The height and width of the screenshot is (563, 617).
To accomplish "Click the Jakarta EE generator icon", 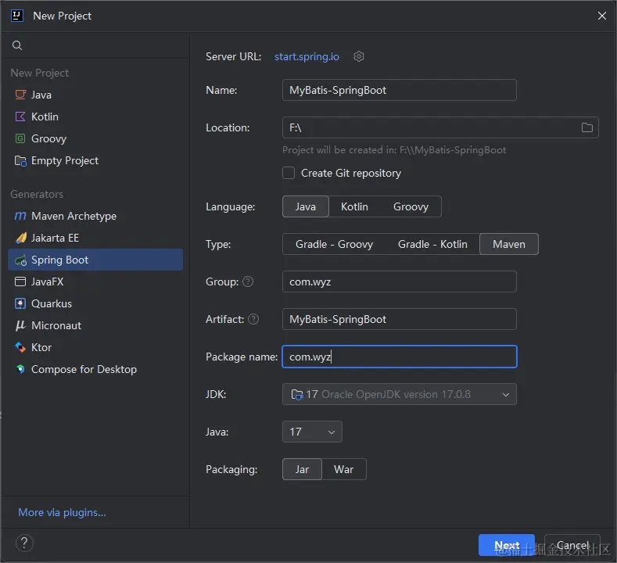I will pyautogui.click(x=20, y=238).
